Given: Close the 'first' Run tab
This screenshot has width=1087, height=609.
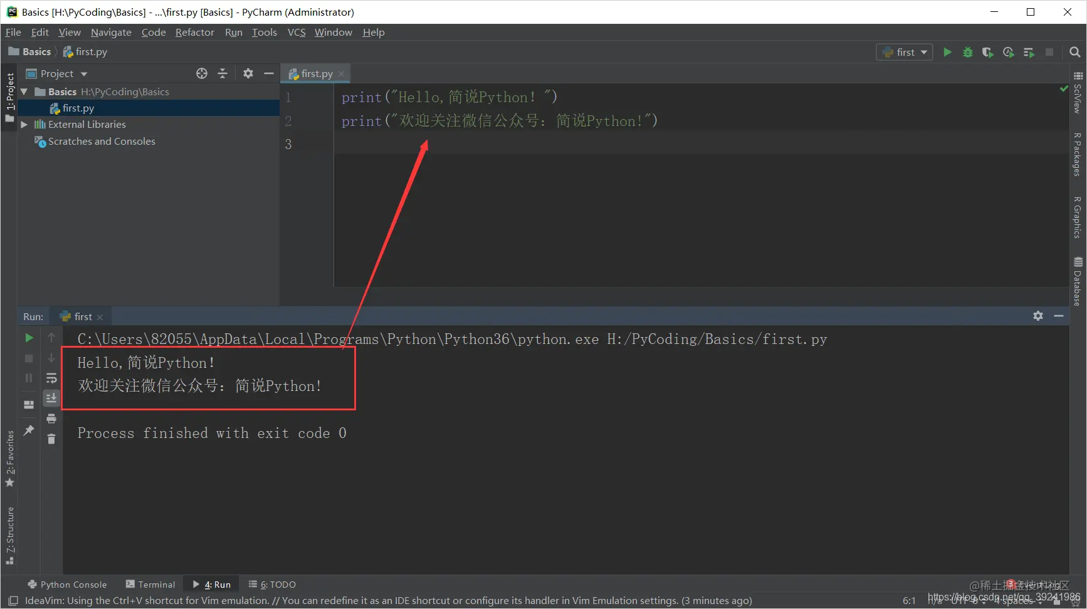Looking at the screenshot, I should pyautogui.click(x=100, y=317).
